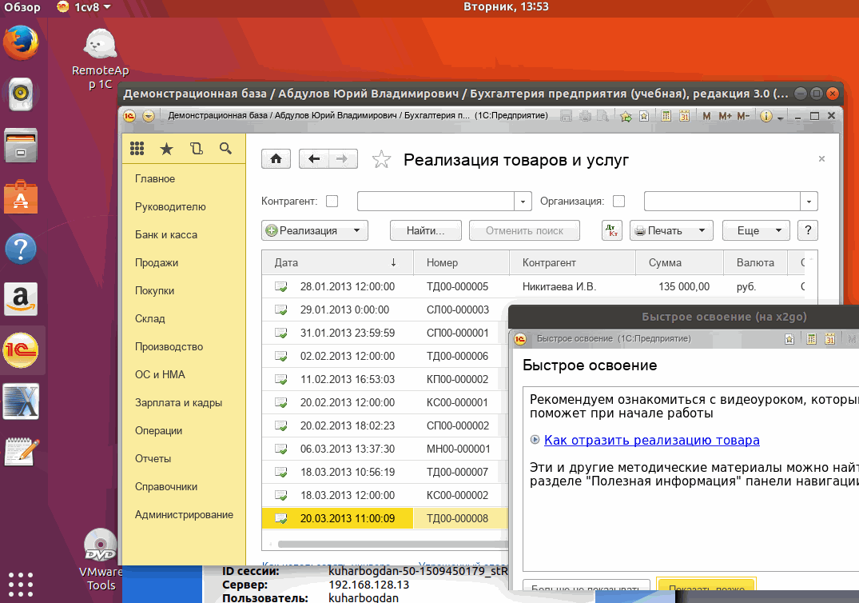Add the page to favorites star outline
The width and height of the screenshot is (859, 603).
(x=382, y=160)
